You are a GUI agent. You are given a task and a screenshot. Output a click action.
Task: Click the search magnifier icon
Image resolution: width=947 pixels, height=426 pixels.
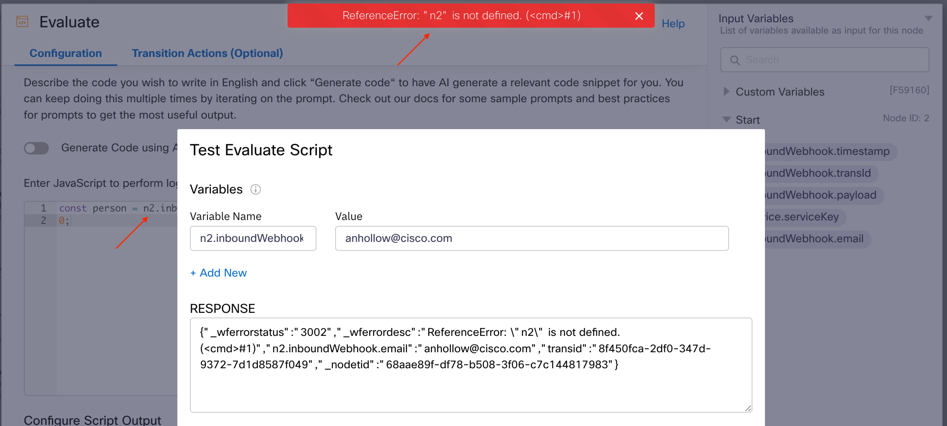point(735,60)
